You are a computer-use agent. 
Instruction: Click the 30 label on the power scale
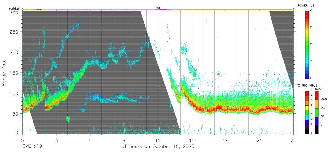click(x=311, y=28)
